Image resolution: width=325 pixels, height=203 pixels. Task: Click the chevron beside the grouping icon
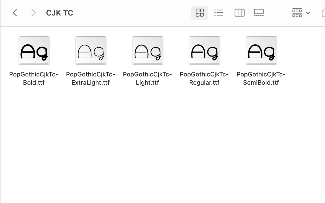tap(308, 13)
